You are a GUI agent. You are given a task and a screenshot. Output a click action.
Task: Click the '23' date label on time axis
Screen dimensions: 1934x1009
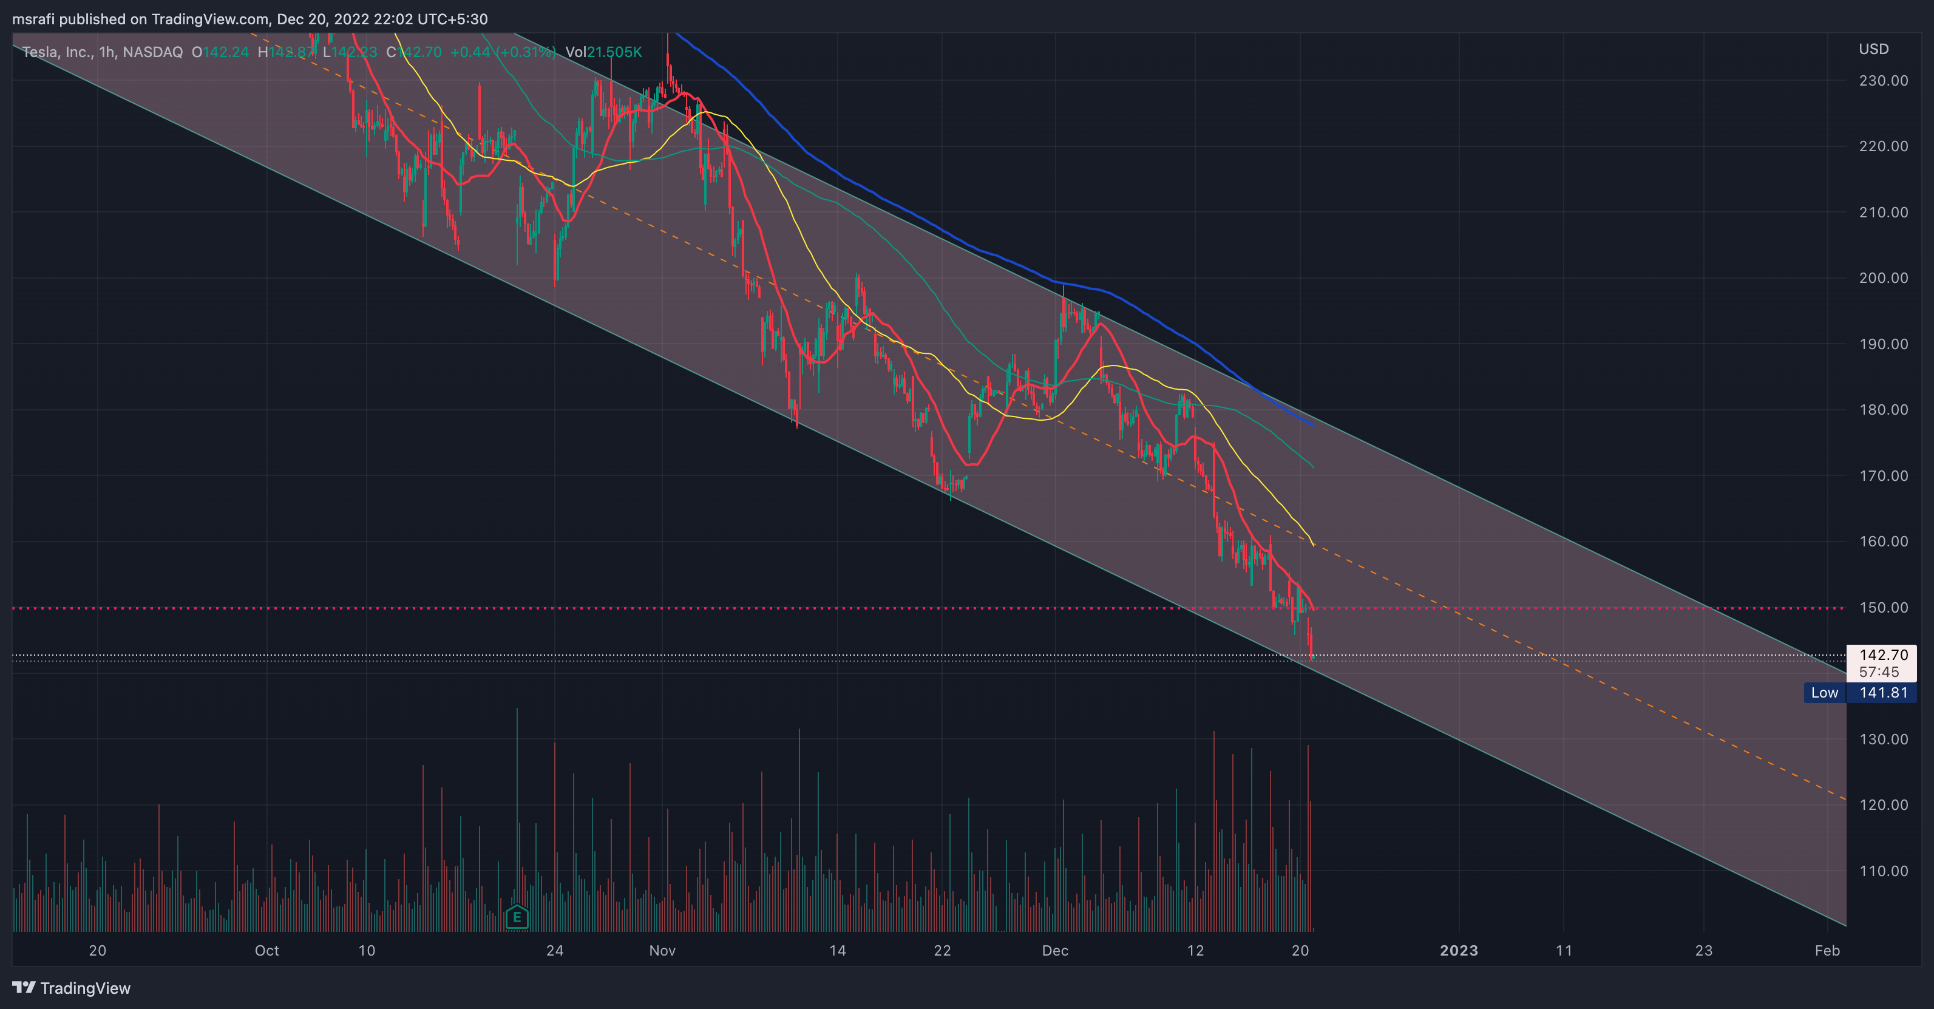[1703, 951]
